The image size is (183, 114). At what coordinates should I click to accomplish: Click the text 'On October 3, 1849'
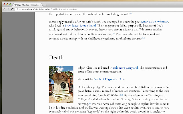[89, 87]
